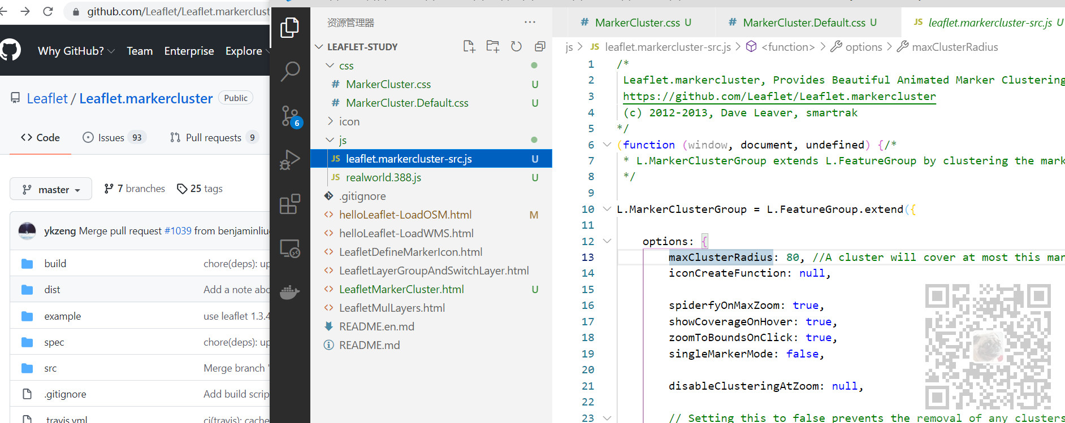Click the build folder icon on GitHub

click(x=27, y=263)
